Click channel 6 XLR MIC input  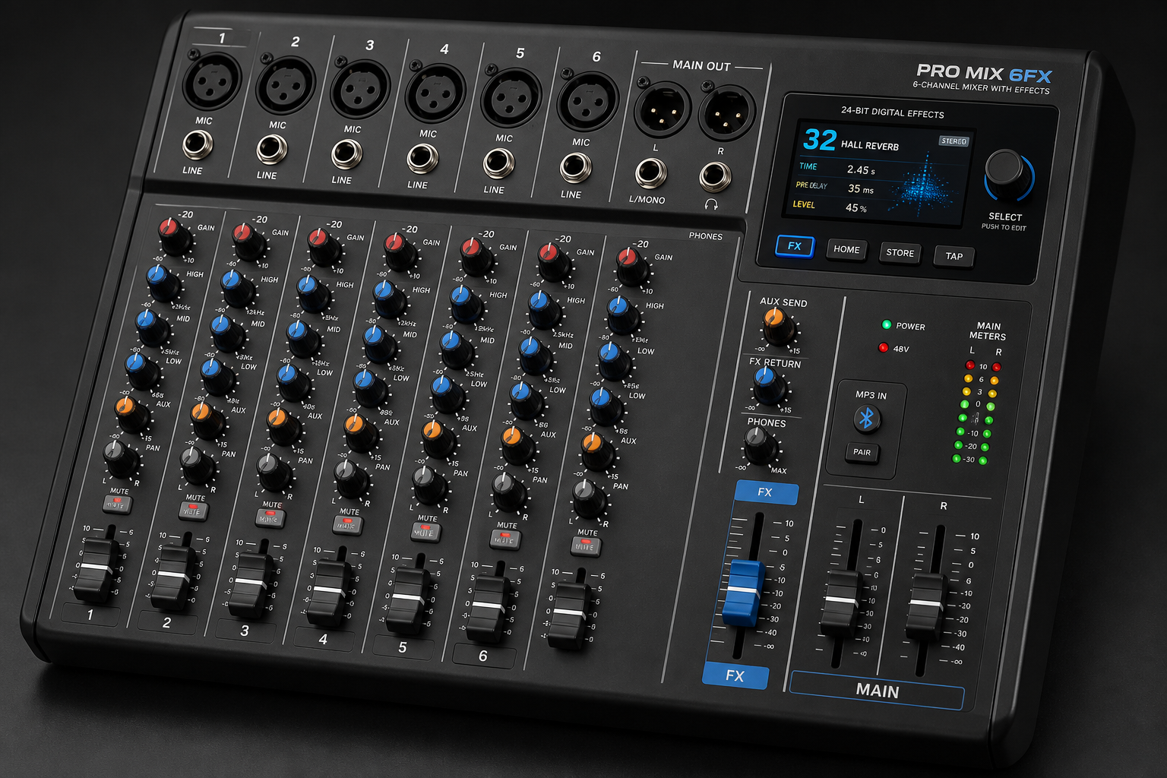587,103
